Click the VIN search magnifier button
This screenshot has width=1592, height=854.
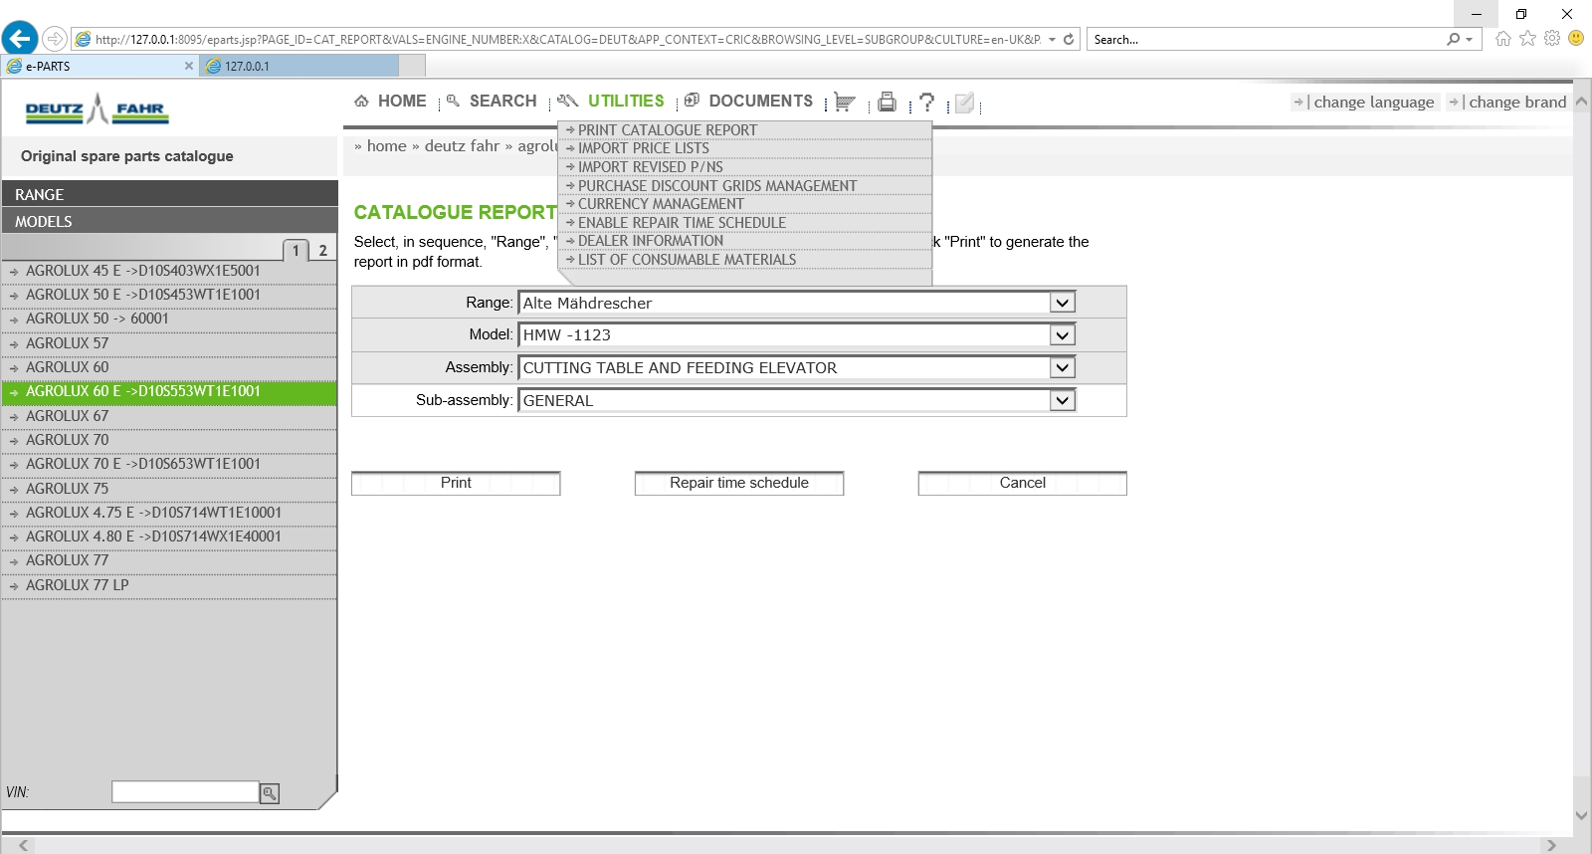pyautogui.click(x=269, y=793)
